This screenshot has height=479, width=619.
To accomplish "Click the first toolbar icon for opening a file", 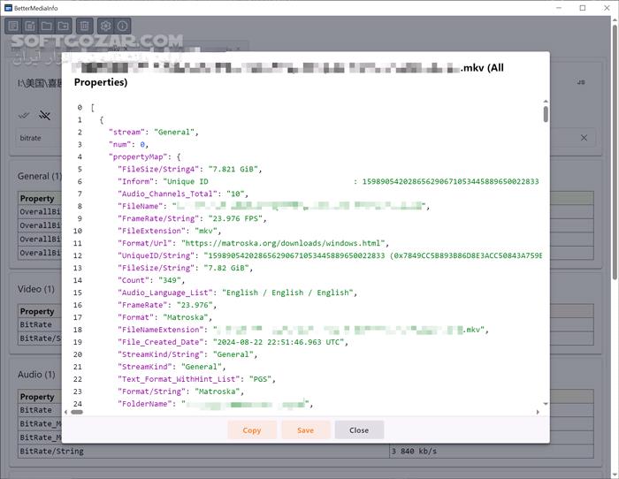I will tap(13, 27).
